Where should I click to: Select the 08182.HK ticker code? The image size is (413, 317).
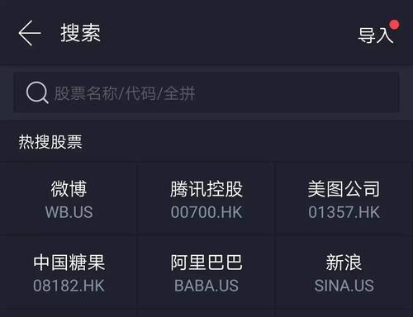pyautogui.click(x=69, y=286)
